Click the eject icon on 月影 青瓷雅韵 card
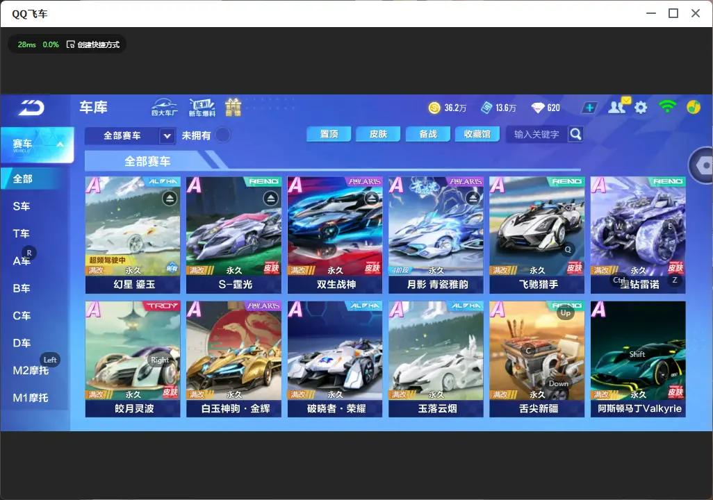713x500 pixels. click(473, 198)
